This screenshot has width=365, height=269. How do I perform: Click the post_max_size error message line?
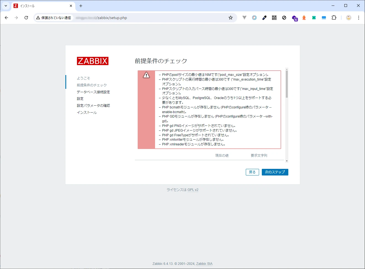[215, 75]
